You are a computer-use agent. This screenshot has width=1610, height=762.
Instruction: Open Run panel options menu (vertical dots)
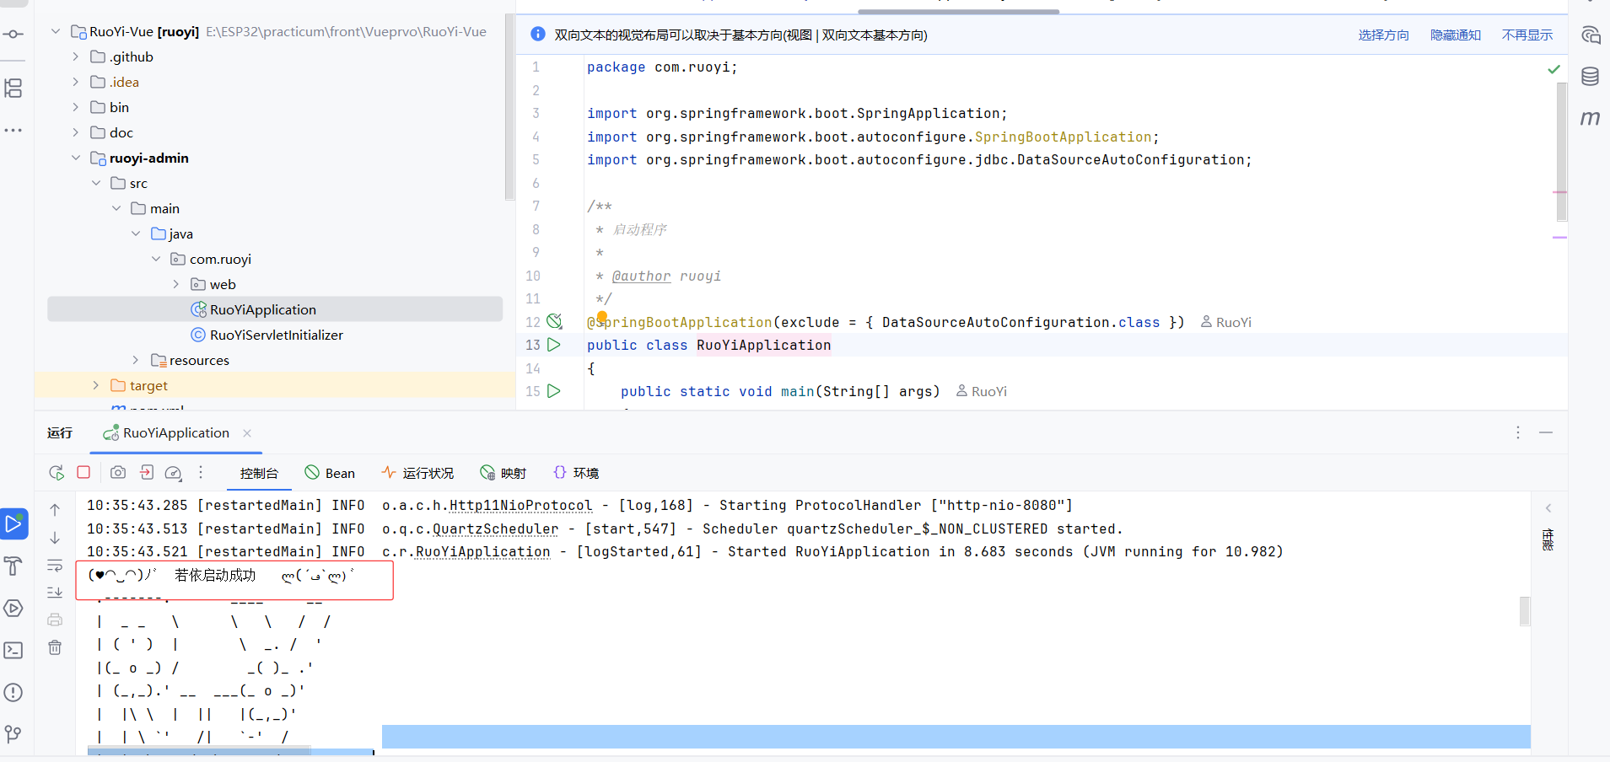[x=1517, y=432]
